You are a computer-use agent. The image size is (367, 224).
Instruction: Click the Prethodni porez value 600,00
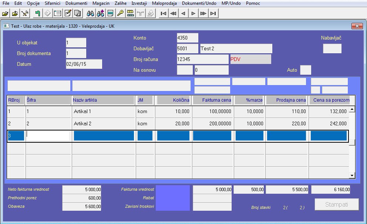pyautogui.click(x=82, y=198)
